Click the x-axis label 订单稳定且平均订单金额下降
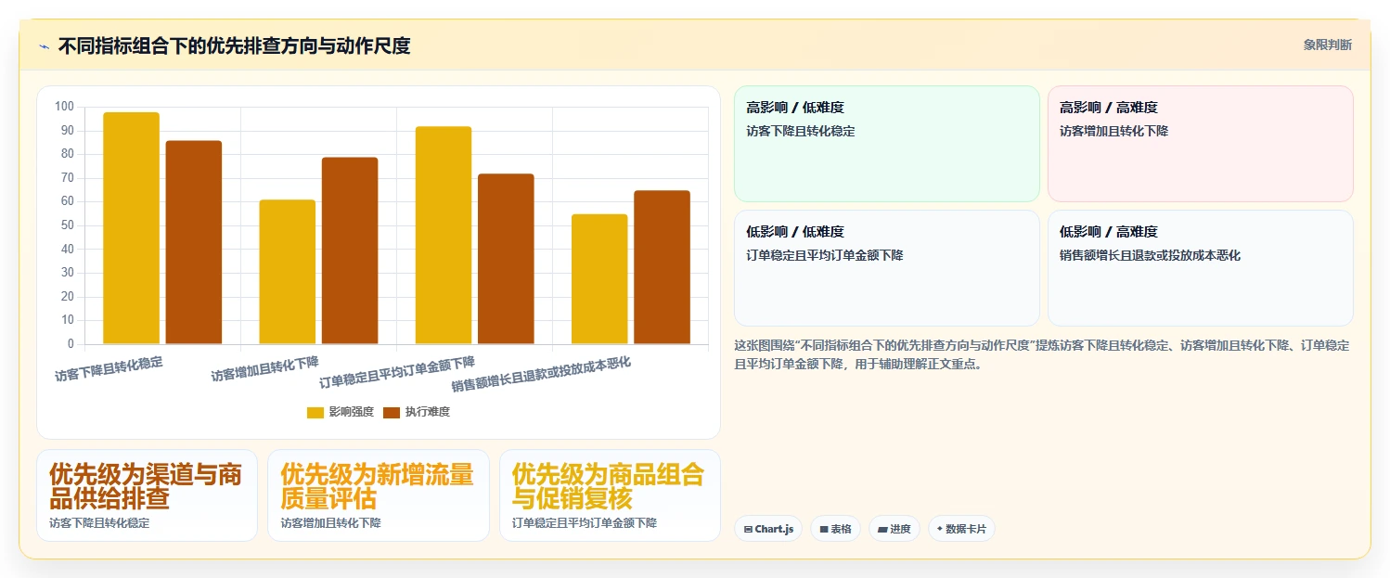Viewport: 1390px width, 578px height. coord(397,373)
